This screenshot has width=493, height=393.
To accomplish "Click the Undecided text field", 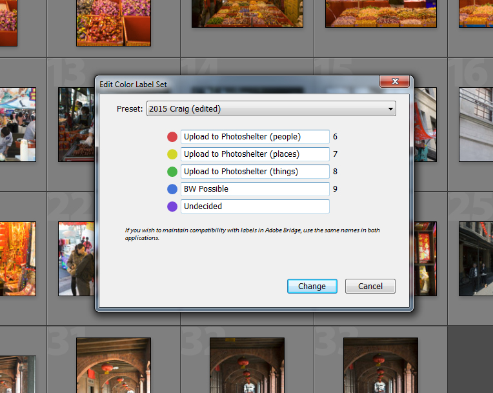I will coord(255,207).
